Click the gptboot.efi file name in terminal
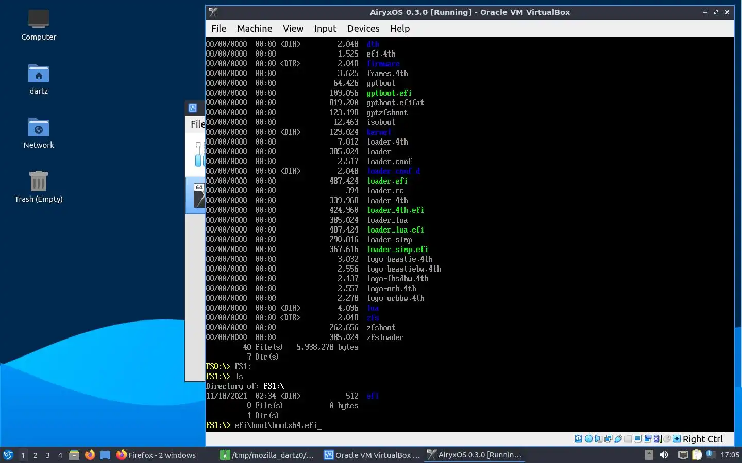Viewport: 742px width, 463px height. [x=389, y=93]
